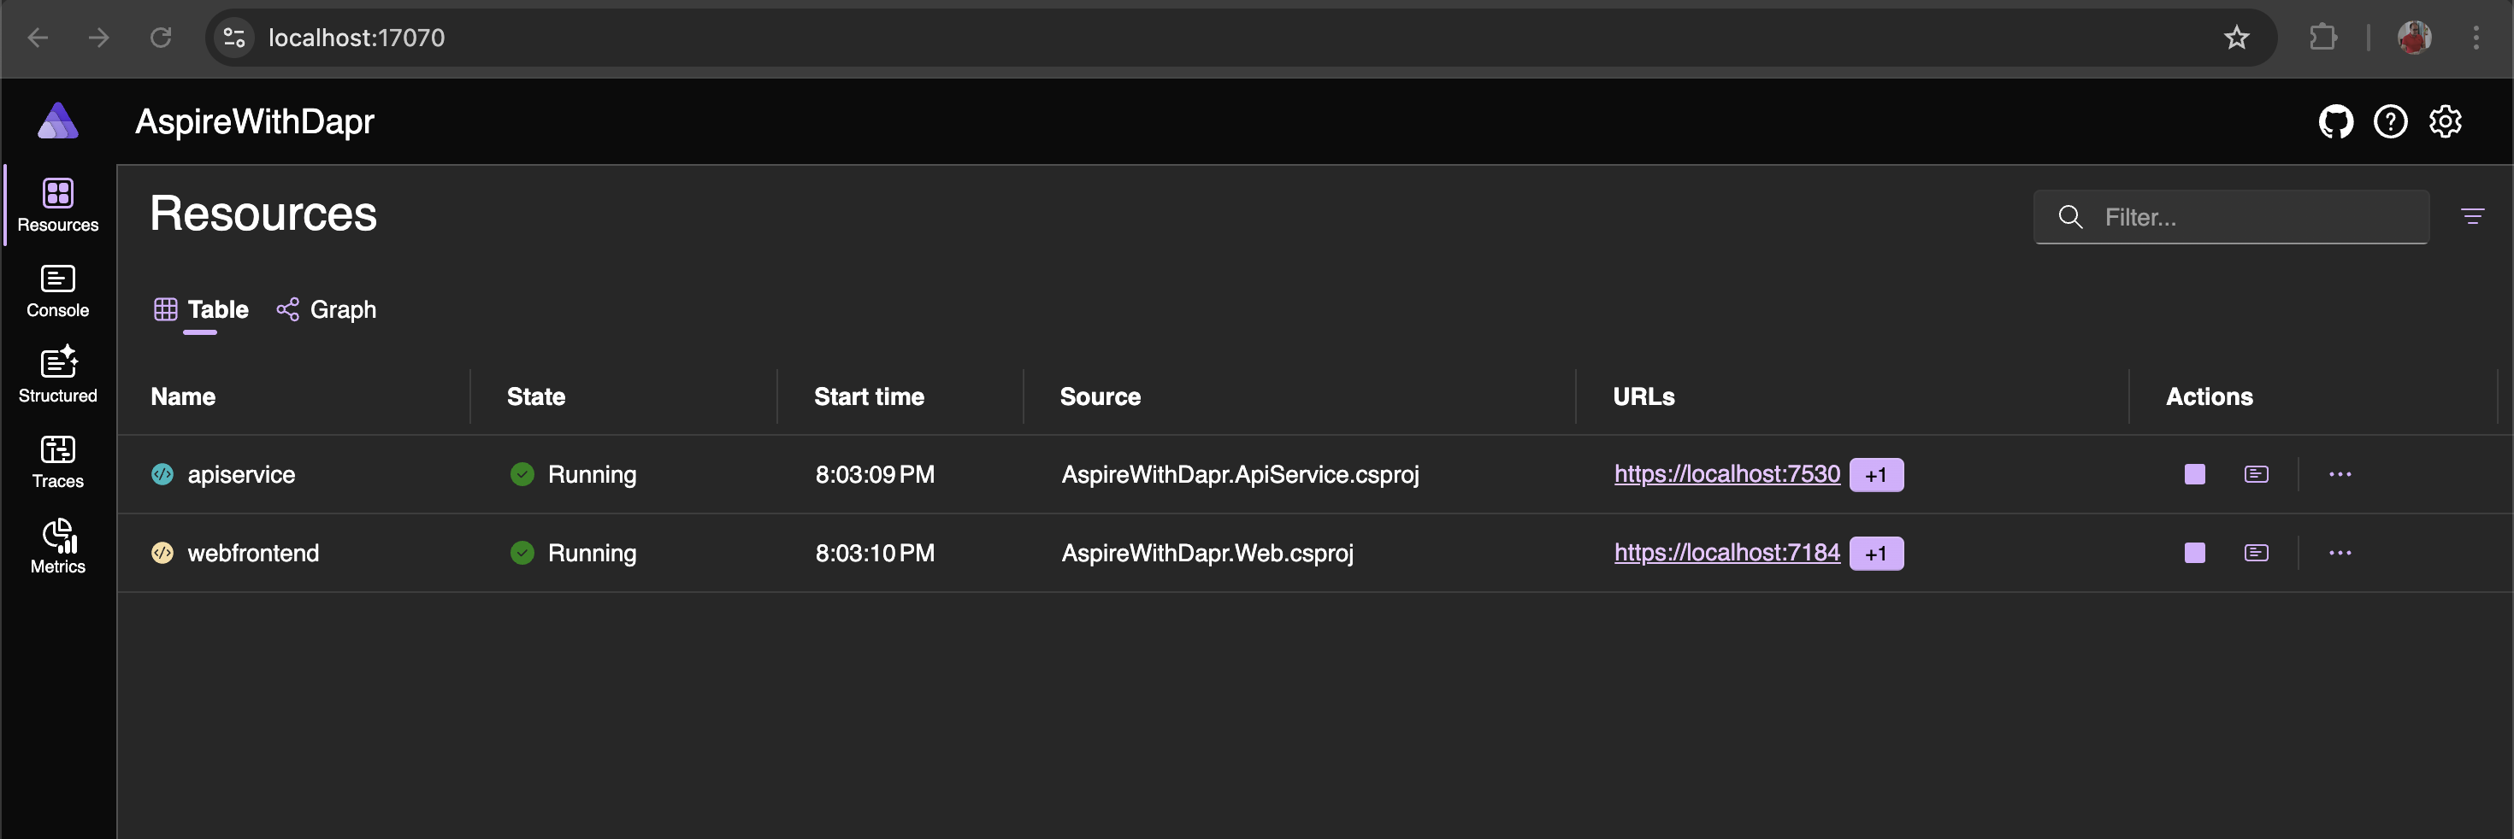Stop the apiservice resource
This screenshot has height=839, width=2514.
coord(2195,474)
